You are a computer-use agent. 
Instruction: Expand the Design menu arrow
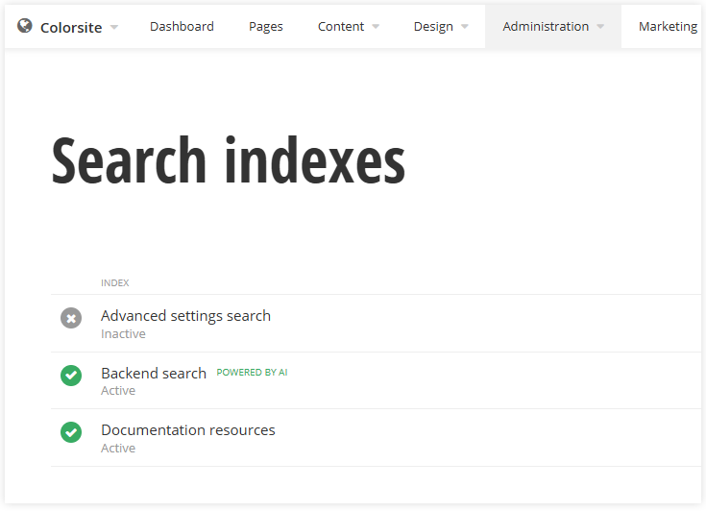pos(465,27)
